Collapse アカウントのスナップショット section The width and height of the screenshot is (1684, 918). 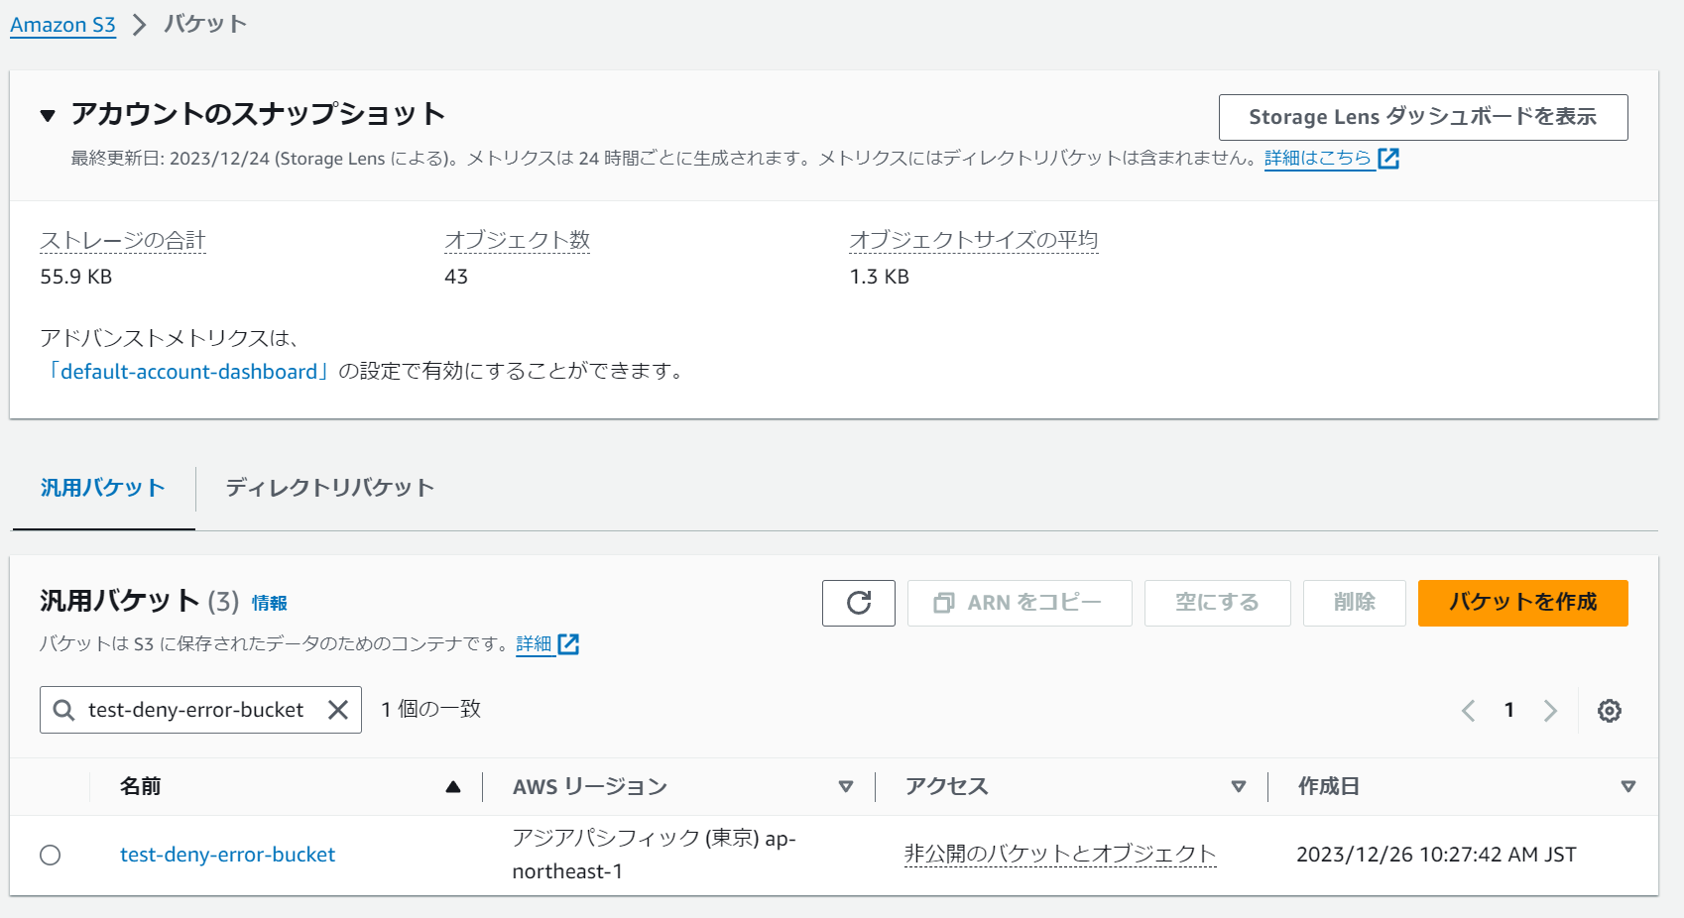(x=48, y=116)
